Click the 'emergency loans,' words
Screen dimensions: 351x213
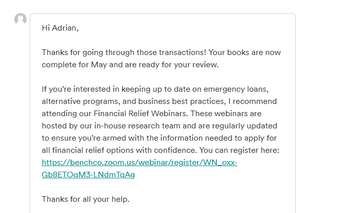tap(236, 89)
